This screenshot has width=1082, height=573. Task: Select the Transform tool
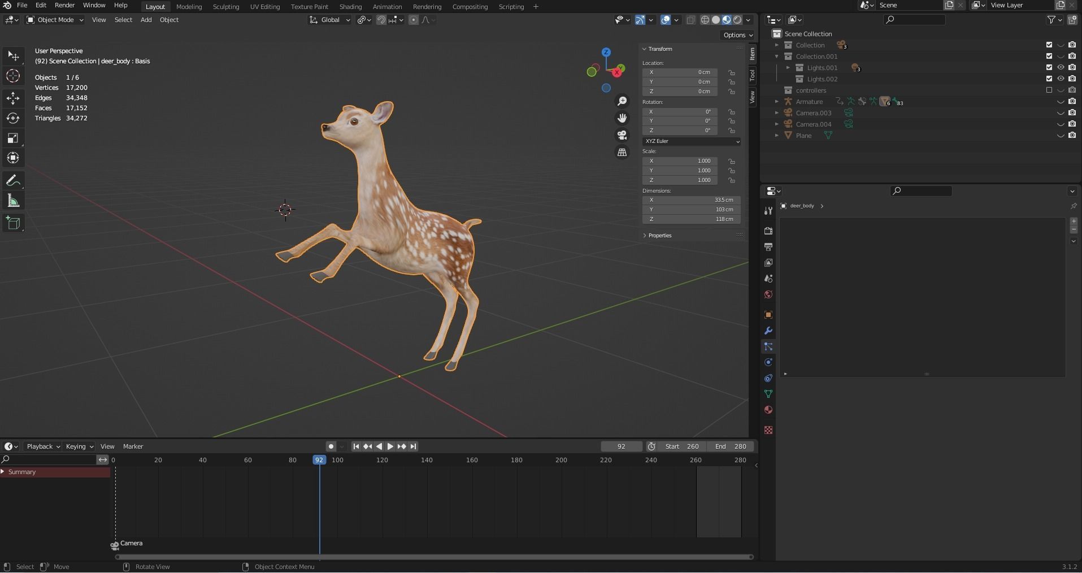tap(13, 158)
